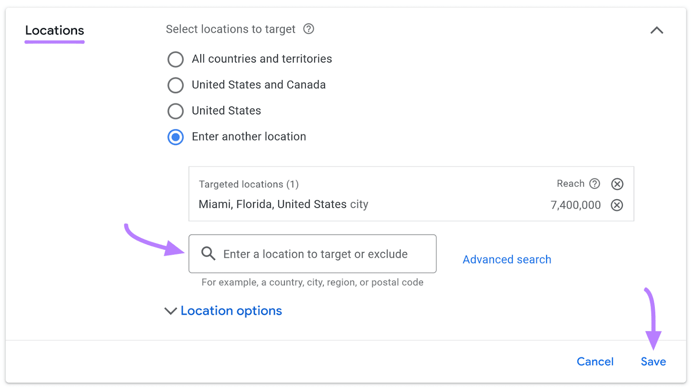Remove Miami, Florida using its X icon
The height and width of the screenshot is (390, 693).
[617, 205]
